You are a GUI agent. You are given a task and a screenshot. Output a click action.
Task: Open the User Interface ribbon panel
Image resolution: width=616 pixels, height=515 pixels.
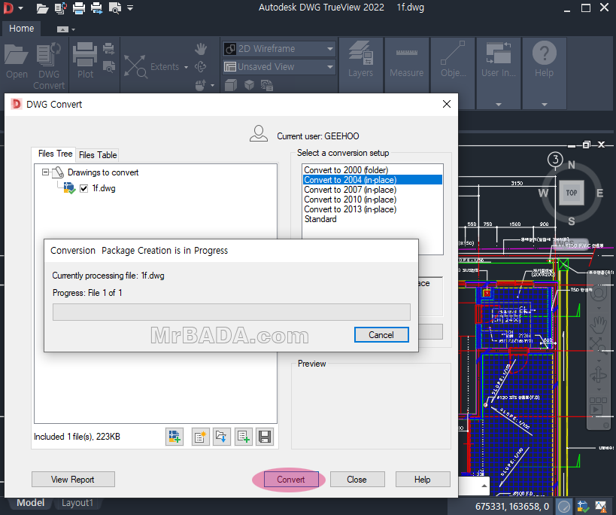click(x=499, y=59)
